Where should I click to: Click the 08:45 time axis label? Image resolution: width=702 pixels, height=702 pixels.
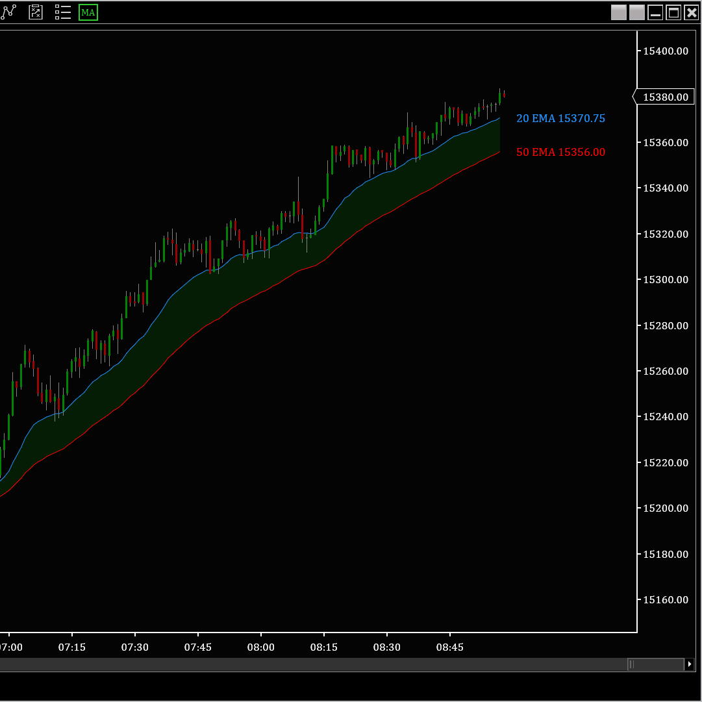point(449,647)
